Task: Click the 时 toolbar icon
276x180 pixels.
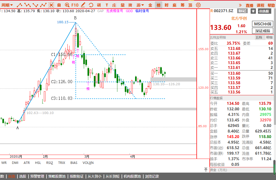Action: [x=167, y=5]
